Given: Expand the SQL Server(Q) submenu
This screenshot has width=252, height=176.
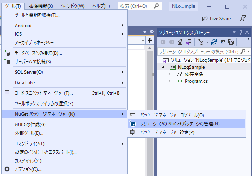Looking at the screenshot, I should pyautogui.click(x=64, y=72).
